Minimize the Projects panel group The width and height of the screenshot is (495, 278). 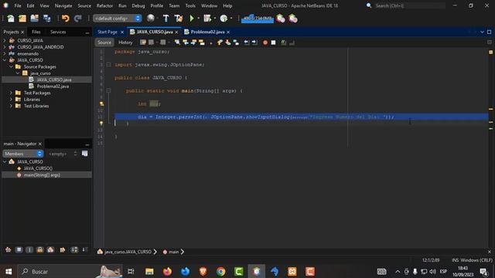pyautogui.click(x=87, y=32)
